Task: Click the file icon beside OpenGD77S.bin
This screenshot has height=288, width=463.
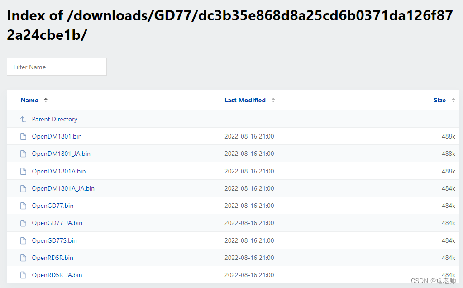Action: [24, 240]
